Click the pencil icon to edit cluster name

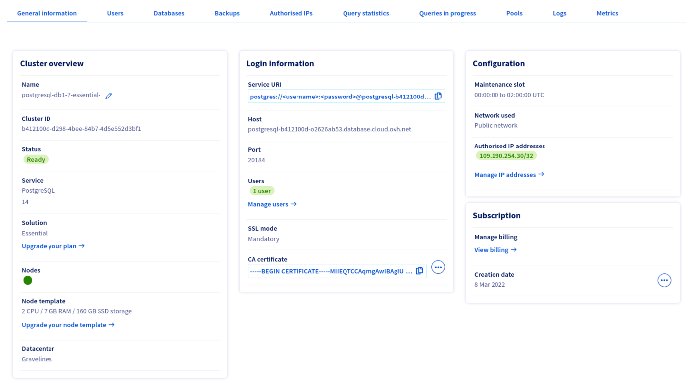109,96
